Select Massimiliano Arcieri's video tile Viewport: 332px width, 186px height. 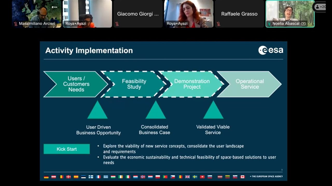tap(37, 14)
